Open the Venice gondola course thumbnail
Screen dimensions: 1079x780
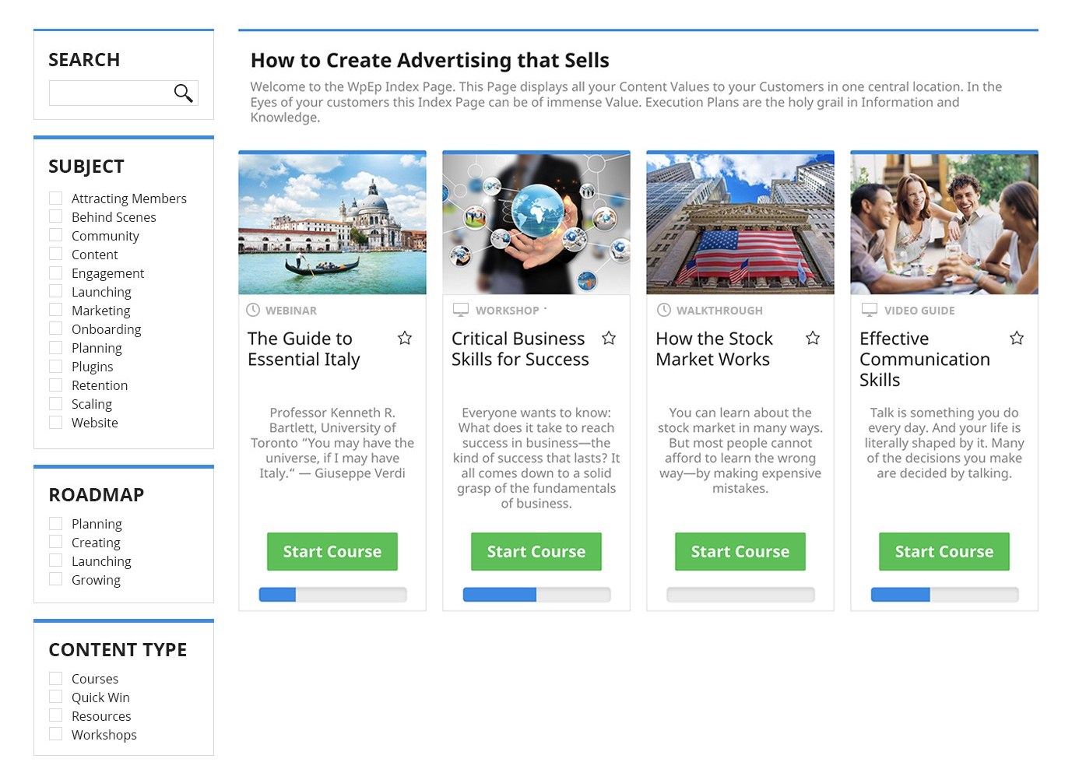[x=332, y=224]
